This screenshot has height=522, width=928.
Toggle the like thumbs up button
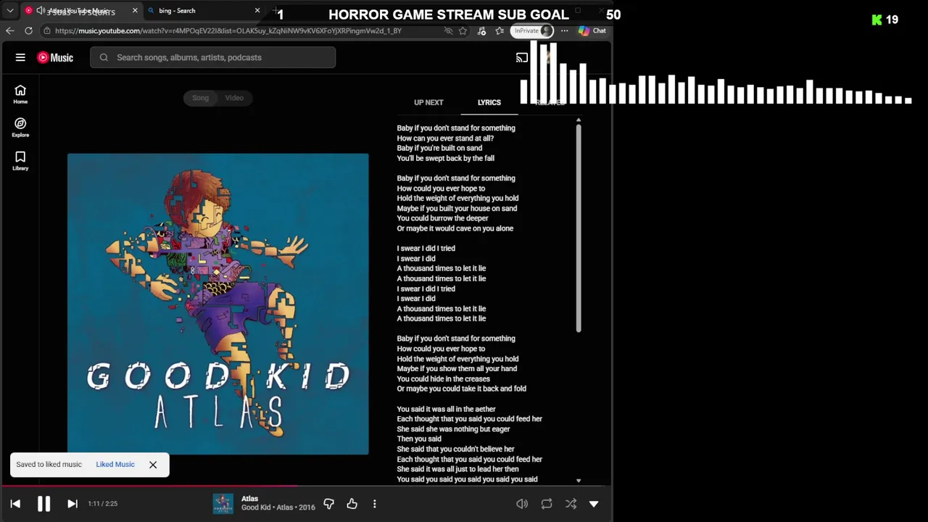pyautogui.click(x=352, y=503)
